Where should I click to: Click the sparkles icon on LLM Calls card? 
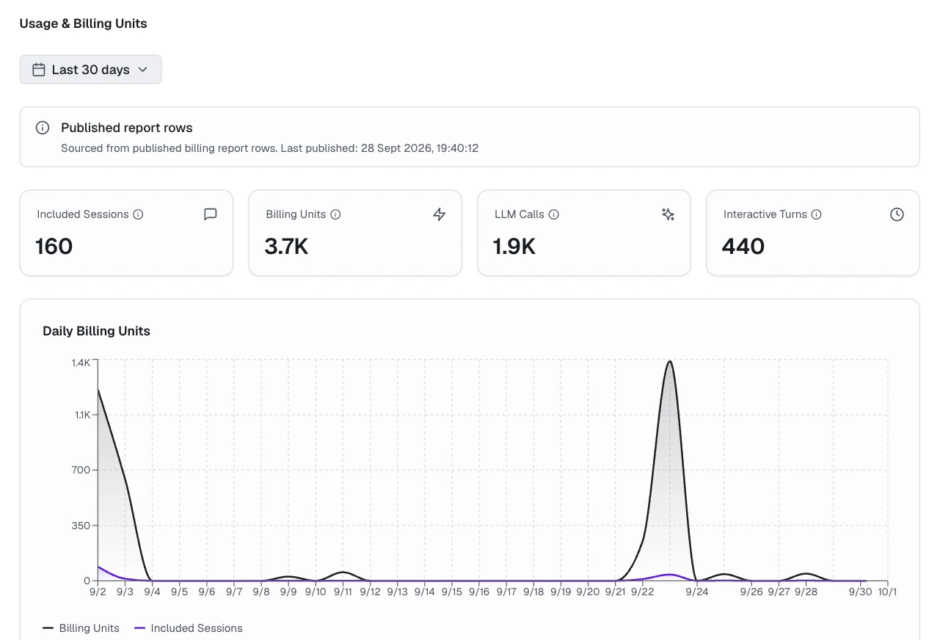pos(668,214)
